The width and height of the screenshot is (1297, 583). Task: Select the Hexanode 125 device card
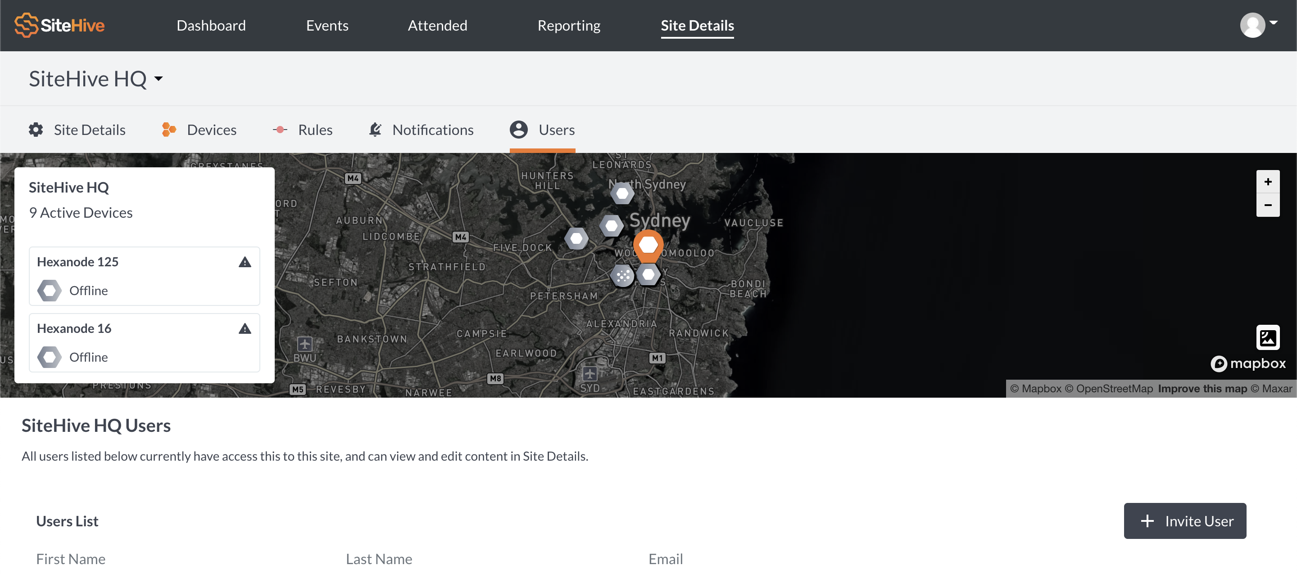(145, 276)
